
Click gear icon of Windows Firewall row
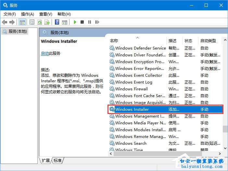click(x=112, y=89)
